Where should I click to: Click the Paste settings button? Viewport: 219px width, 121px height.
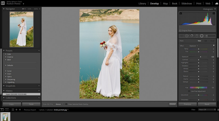pyautogui.click(x=31, y=104)
